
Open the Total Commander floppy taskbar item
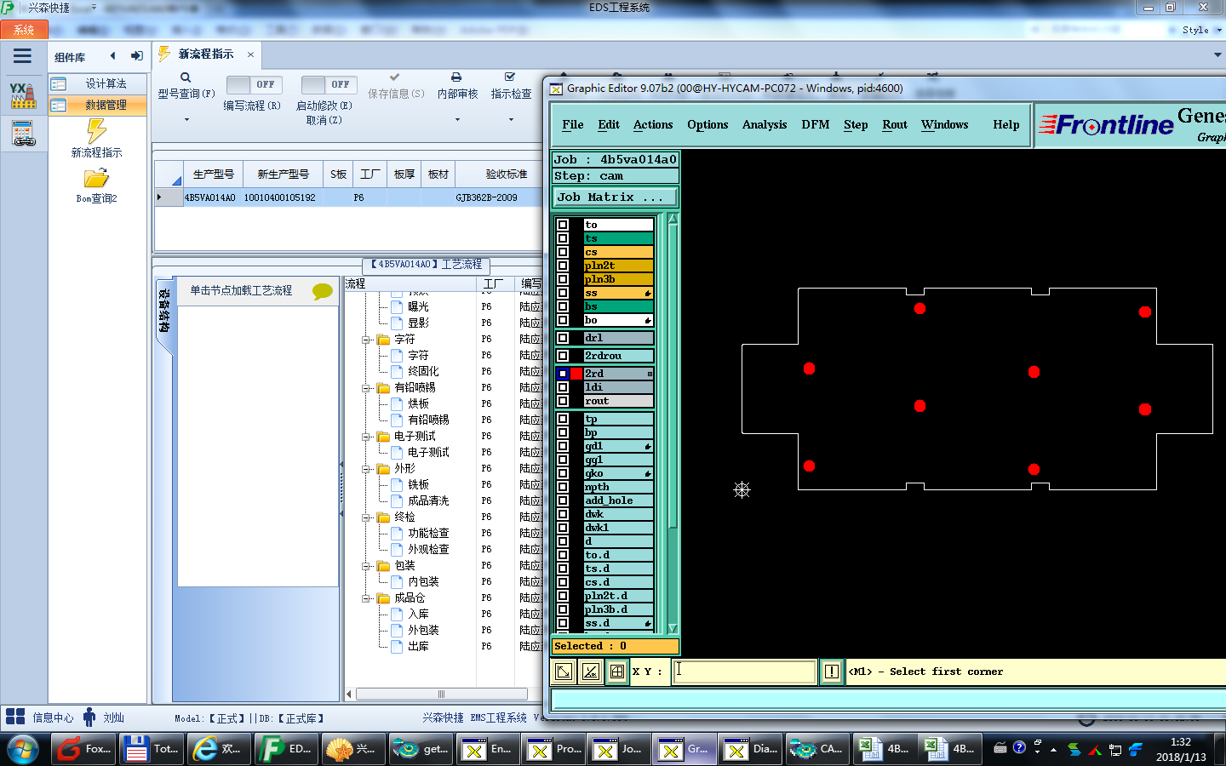150,749
